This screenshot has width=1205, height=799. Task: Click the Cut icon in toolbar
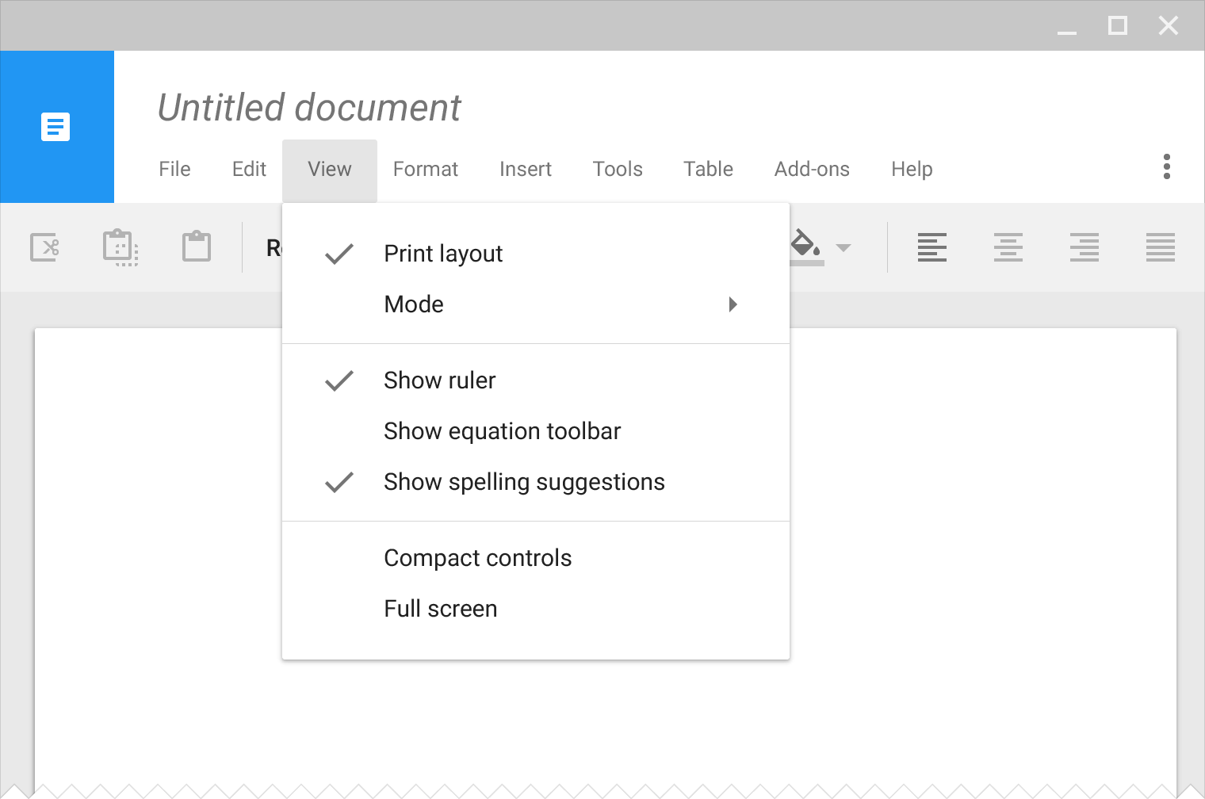44,247
